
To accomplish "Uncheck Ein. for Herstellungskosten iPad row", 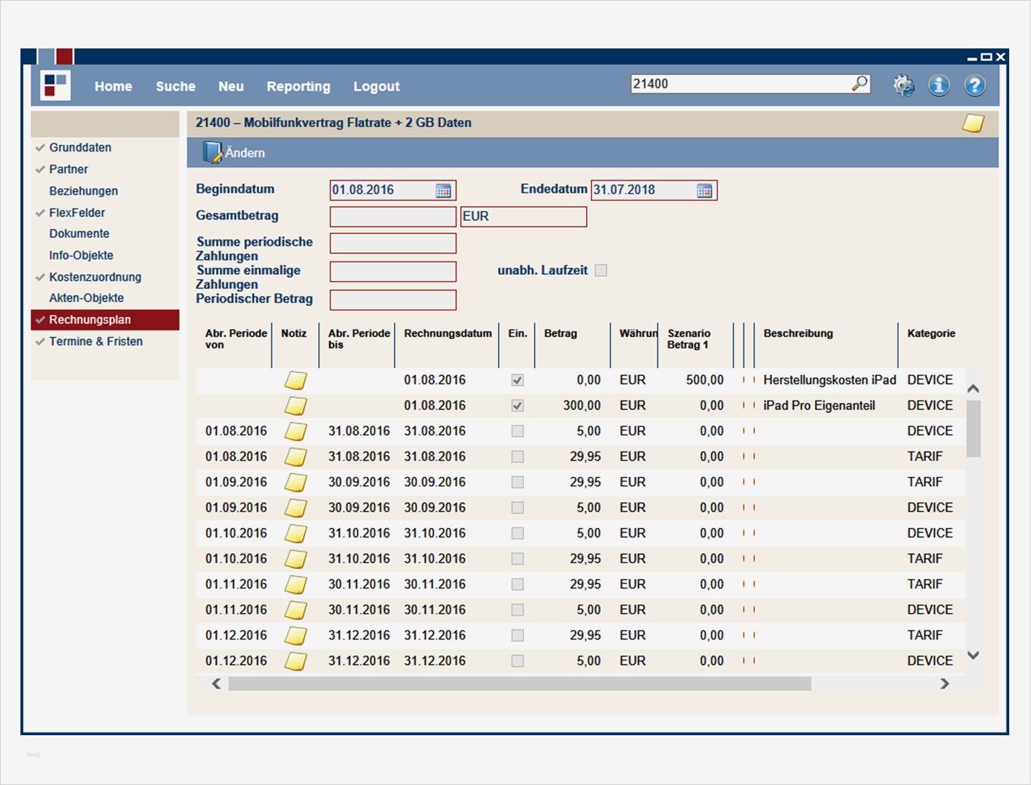I will pos(517,380).
